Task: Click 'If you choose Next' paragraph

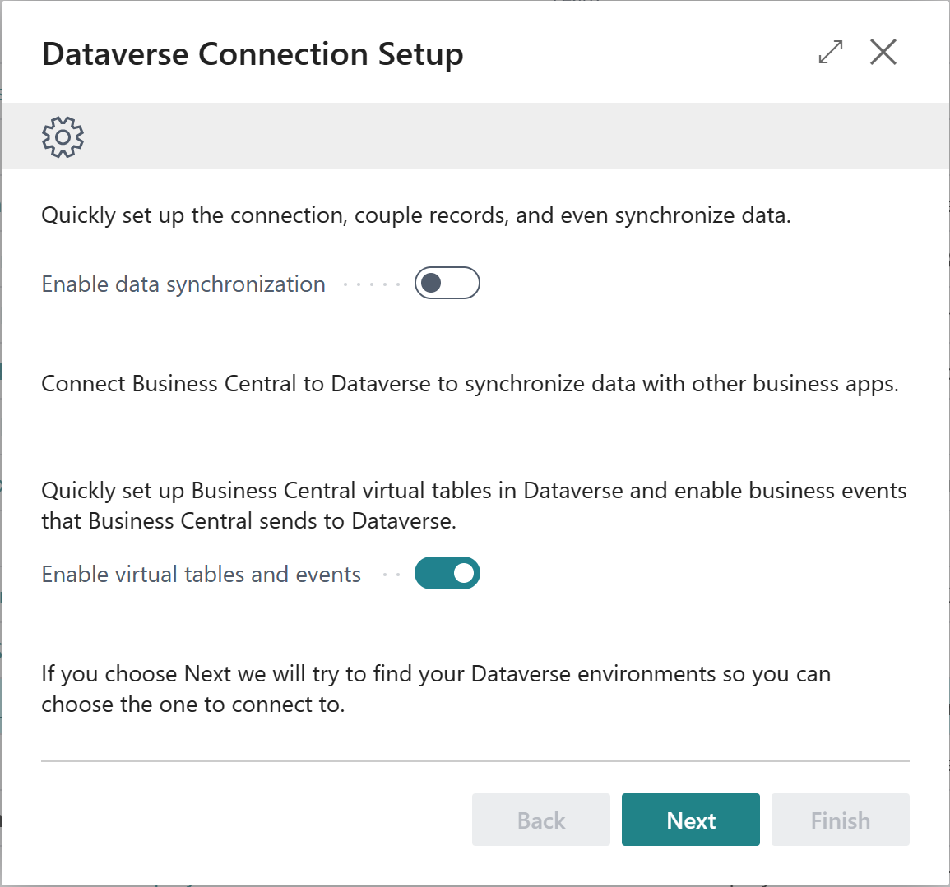Action: click(x=436, y=689)
